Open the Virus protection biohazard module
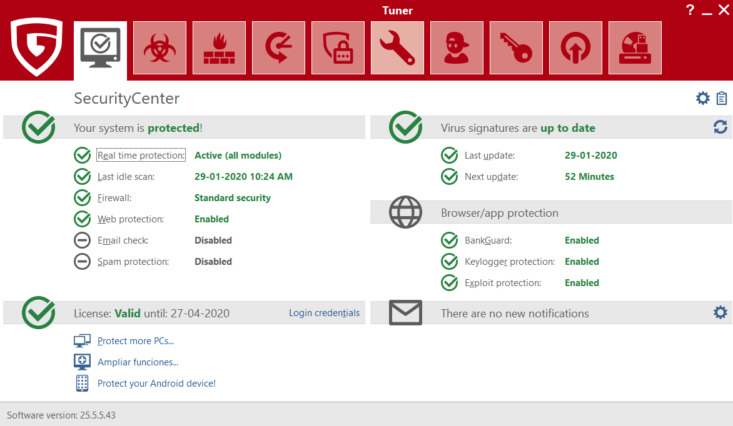 (x=160, y=47)
